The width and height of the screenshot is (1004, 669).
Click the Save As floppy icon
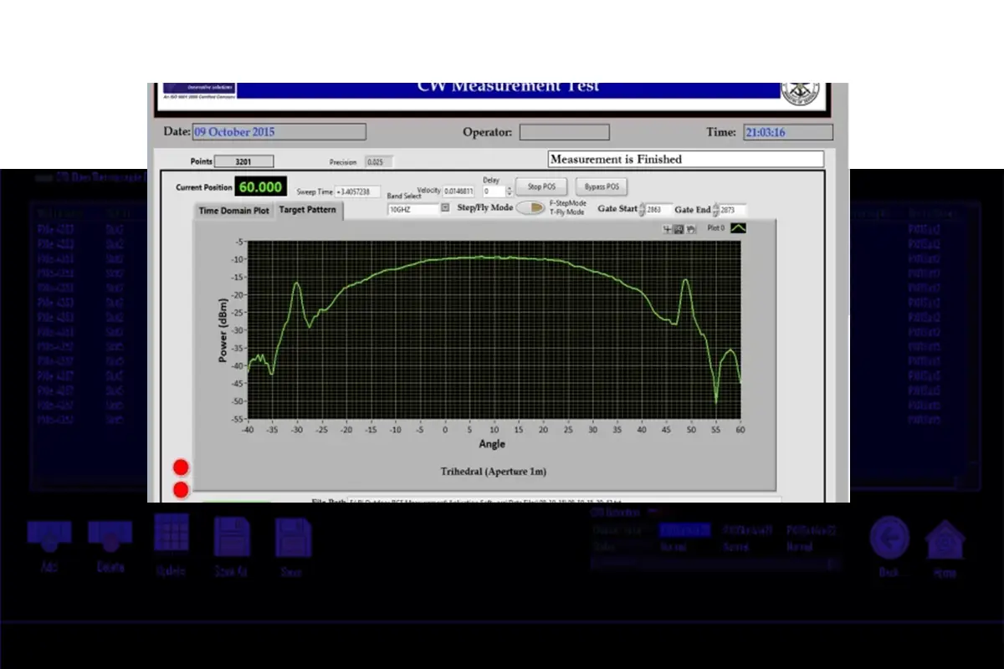(x=232, y=536)
